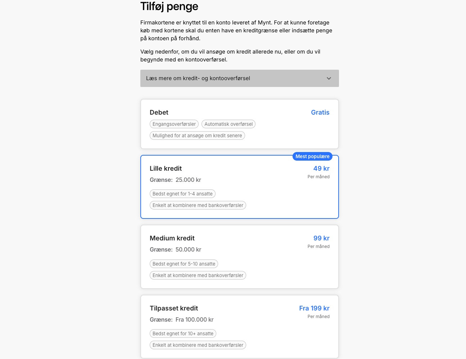Click the 'Bedst egnet for 5-10 ansatte' tag
This screenshot has height=359, width=466.
click(x=184, y=264)
